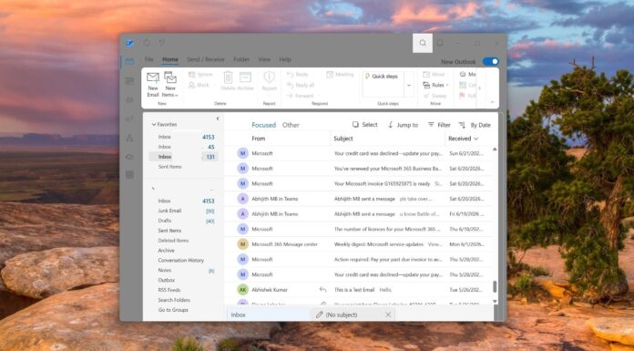Compose a New Email from the ribbon
Image resolution: width=634 pixels, height=351 pixels.
(x=153, y=85)
